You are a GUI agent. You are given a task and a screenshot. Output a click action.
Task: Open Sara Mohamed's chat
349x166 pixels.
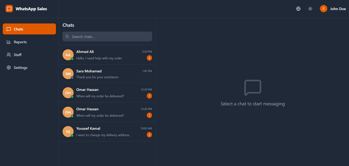(x=107, y=74)
